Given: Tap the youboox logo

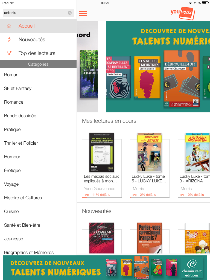Looking at the screenshot, I should [x=183, y=13].
